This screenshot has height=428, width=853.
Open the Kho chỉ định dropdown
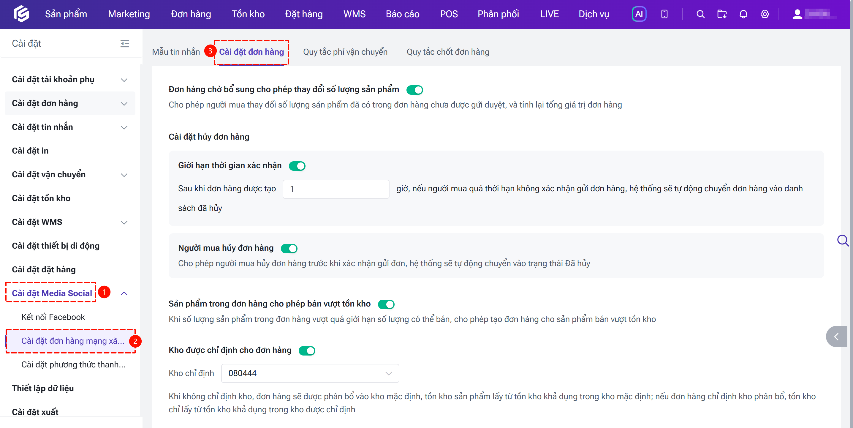pos(310,373)
